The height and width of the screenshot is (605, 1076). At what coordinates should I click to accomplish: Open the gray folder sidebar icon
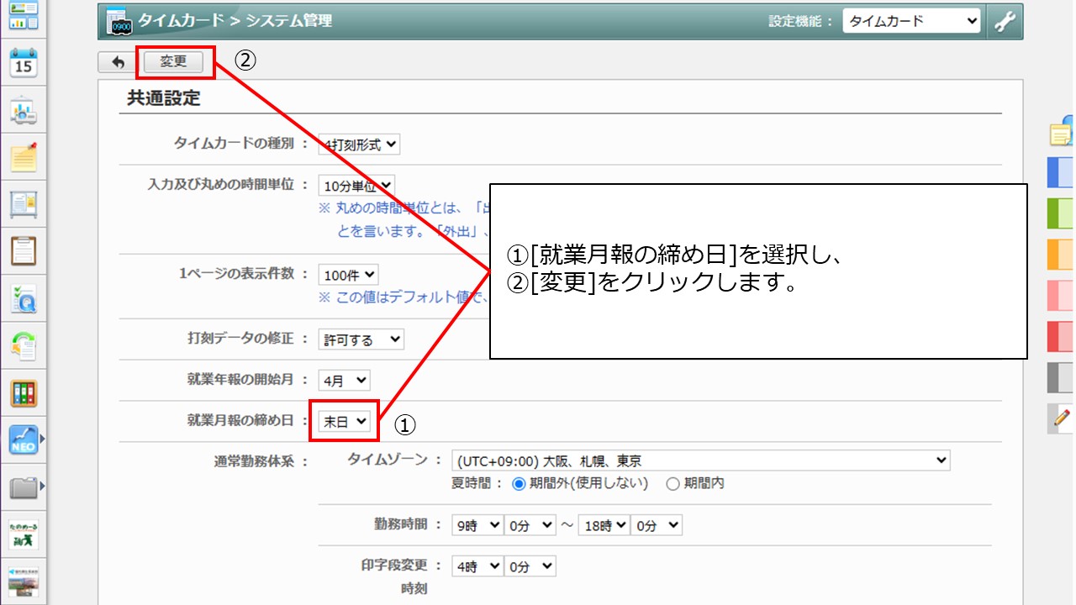pos(24,487)
